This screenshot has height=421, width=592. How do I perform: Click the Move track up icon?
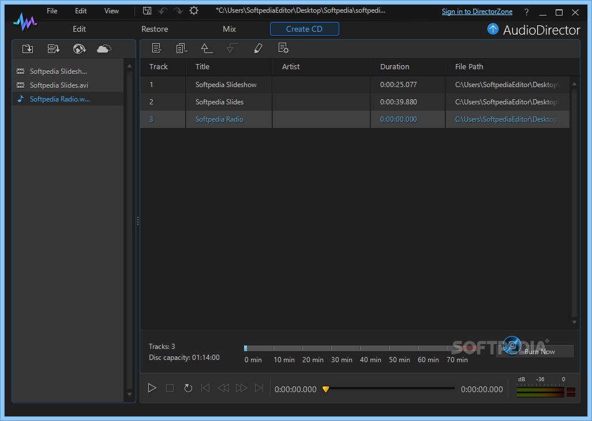(x=207, y=48)
